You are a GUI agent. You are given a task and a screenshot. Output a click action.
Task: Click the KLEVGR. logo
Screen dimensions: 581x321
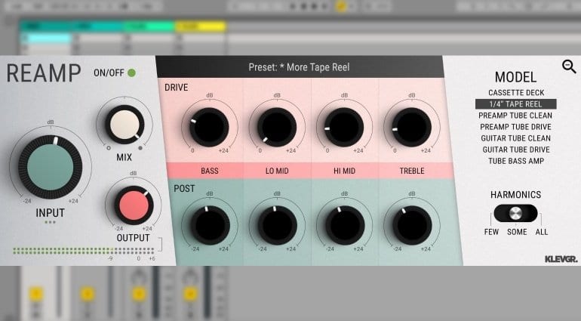561,259
